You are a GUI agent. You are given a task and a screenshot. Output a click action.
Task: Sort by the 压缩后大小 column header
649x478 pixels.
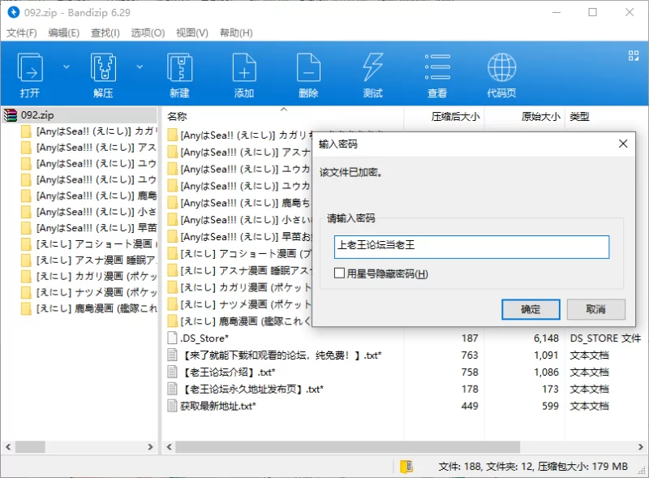click(x=455, y=117)
